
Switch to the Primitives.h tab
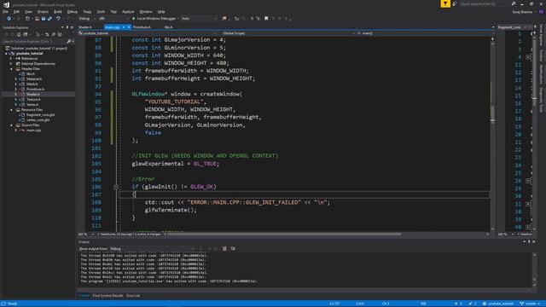tap(142, 27)
